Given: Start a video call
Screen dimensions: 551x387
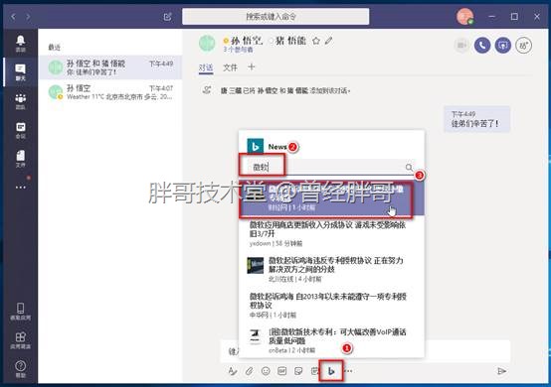Looking at the screenshot, I should [461, 46].
